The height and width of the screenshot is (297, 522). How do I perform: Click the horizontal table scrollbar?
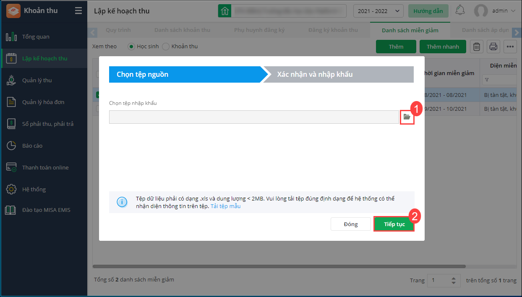[x=279, y=266]
